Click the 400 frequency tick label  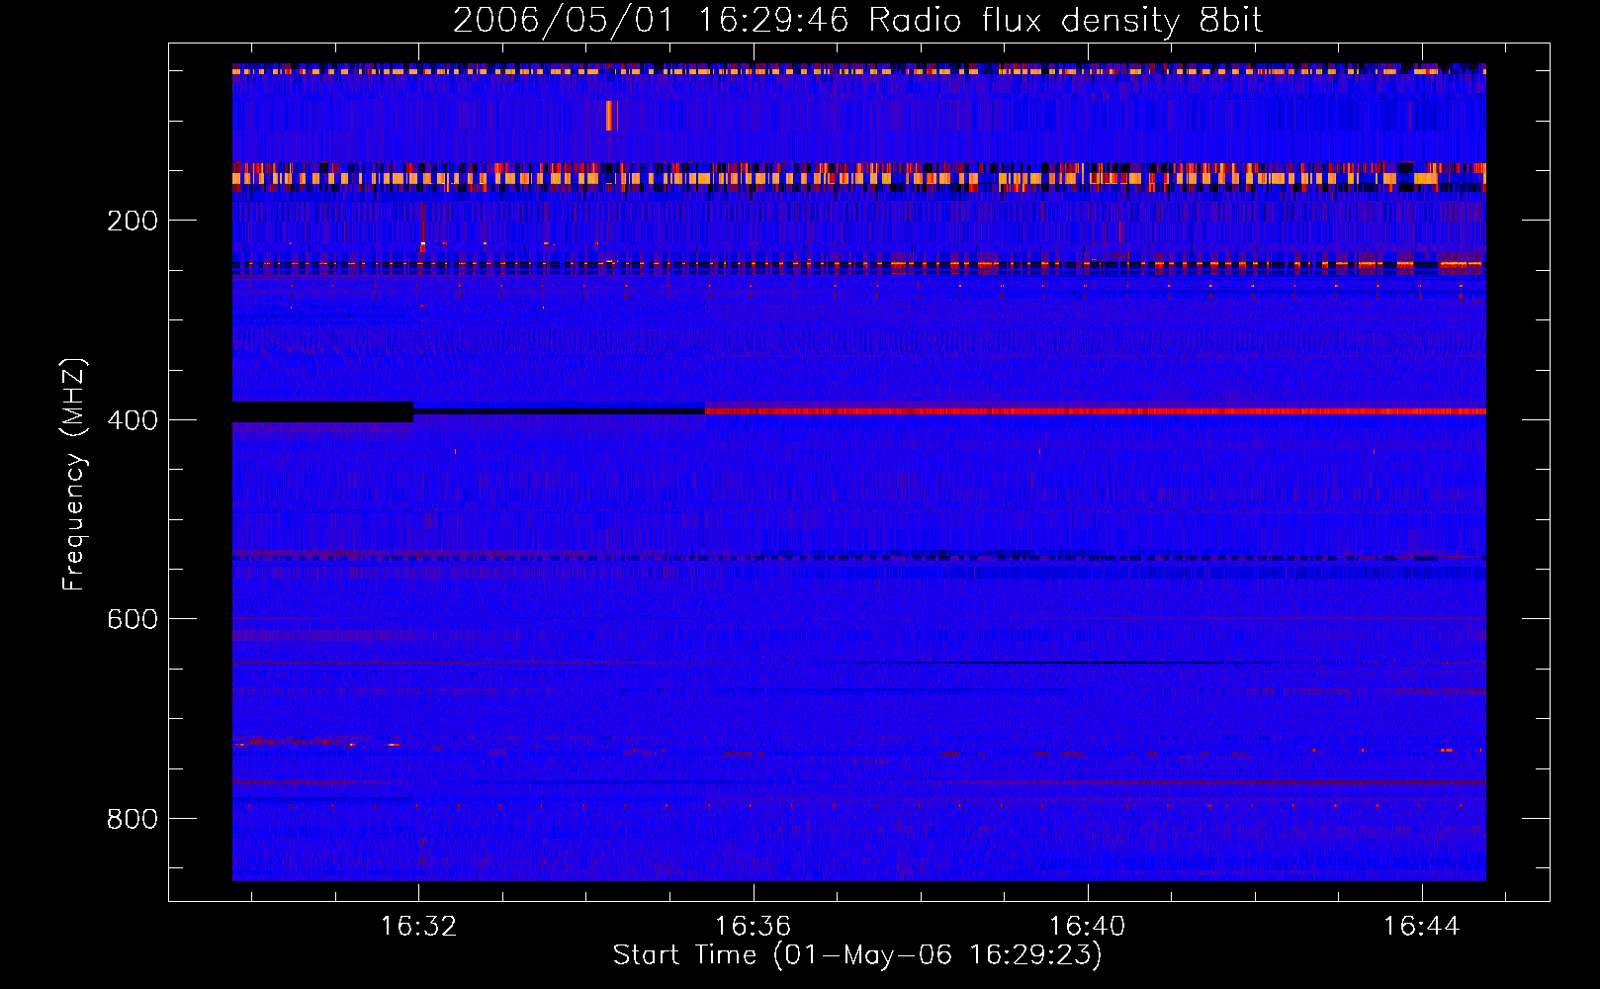pos(133,420)
